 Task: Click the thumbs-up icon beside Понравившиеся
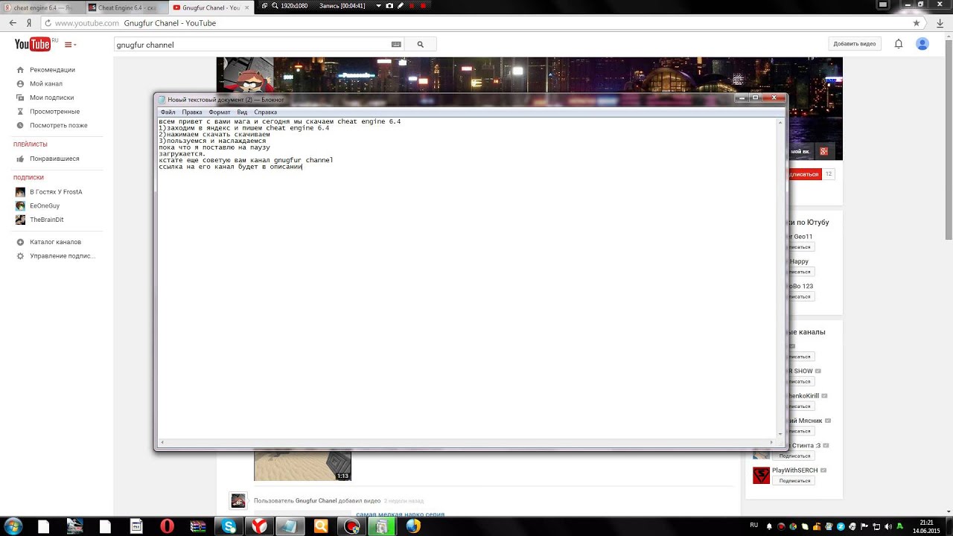[20, 159]
